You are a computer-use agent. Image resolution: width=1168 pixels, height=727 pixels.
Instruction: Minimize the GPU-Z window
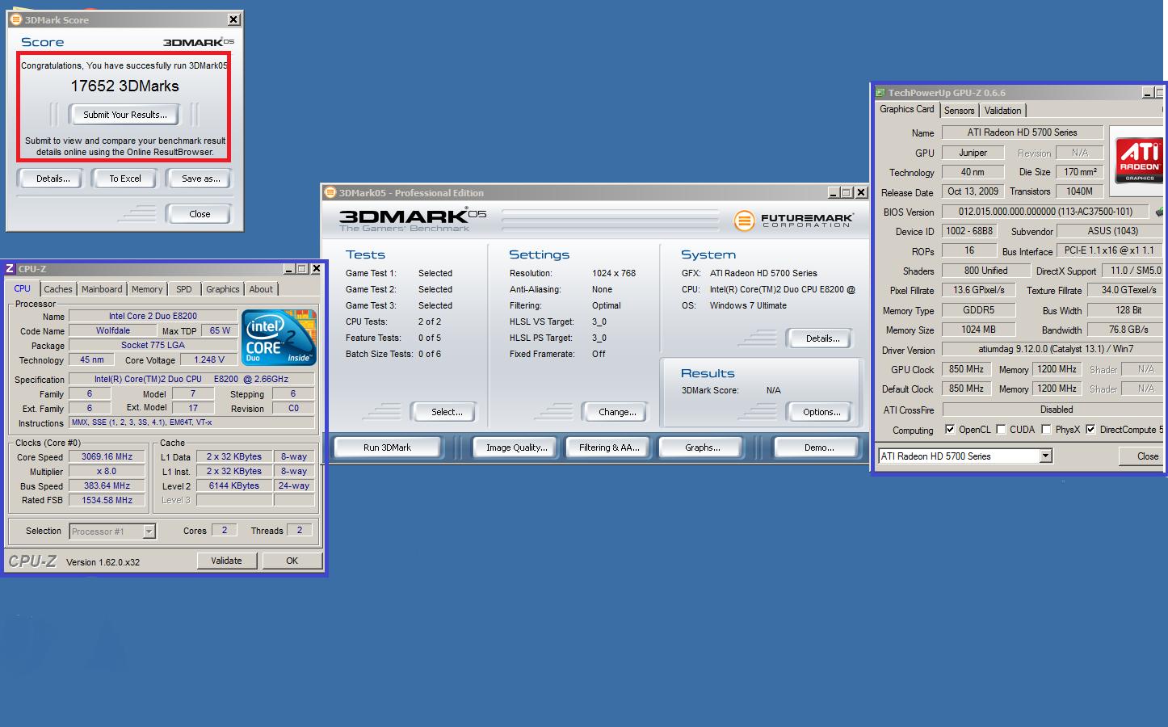(x=1148, y=93)
